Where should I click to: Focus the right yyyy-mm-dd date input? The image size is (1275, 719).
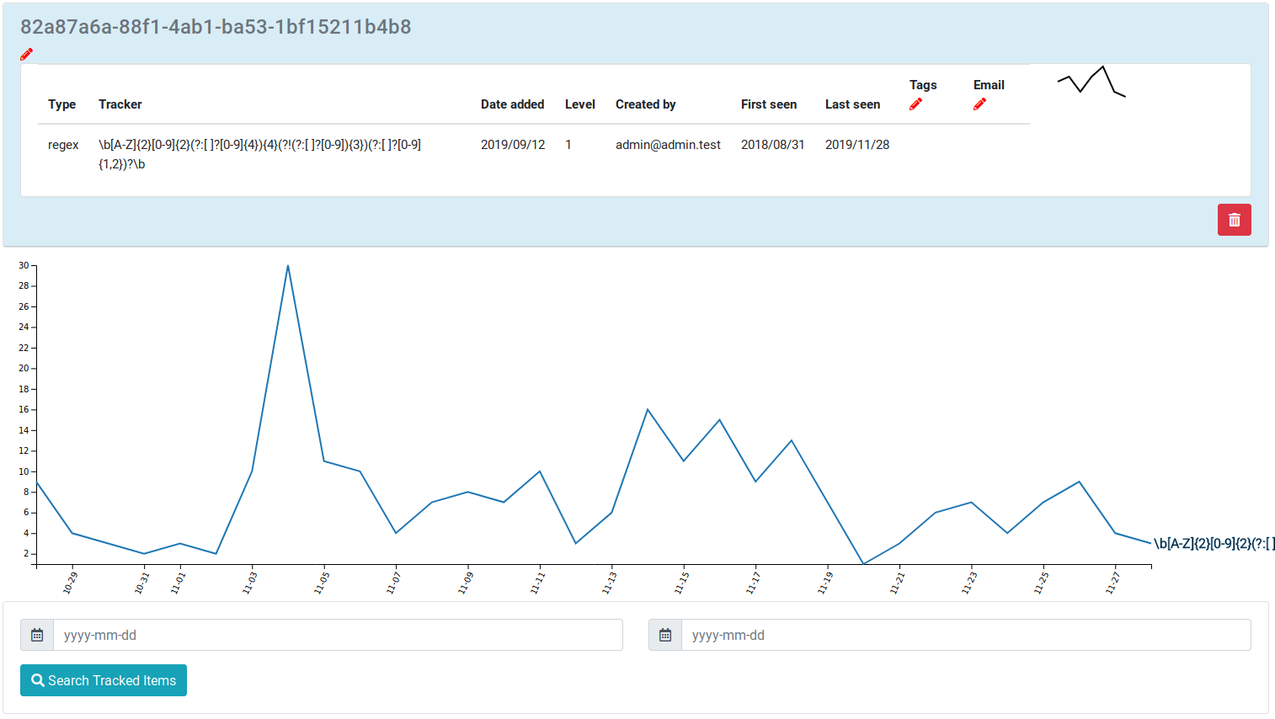pos(965,635)
